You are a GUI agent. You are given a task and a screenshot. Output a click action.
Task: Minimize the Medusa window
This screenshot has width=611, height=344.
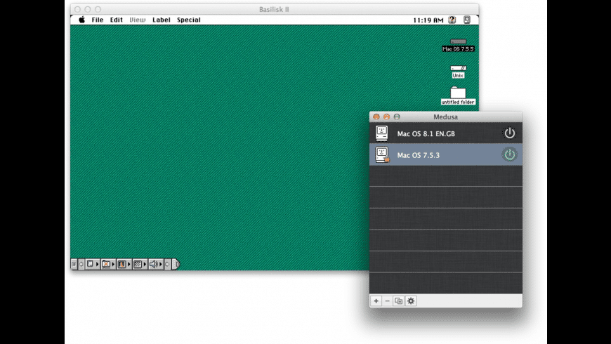coord(386,117)
